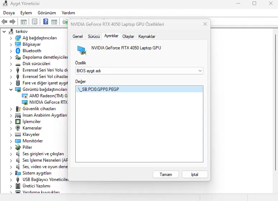
Task: Click the Device Manager vertical scrollbar
Action: pyautogui.click(x=275, y=103)
